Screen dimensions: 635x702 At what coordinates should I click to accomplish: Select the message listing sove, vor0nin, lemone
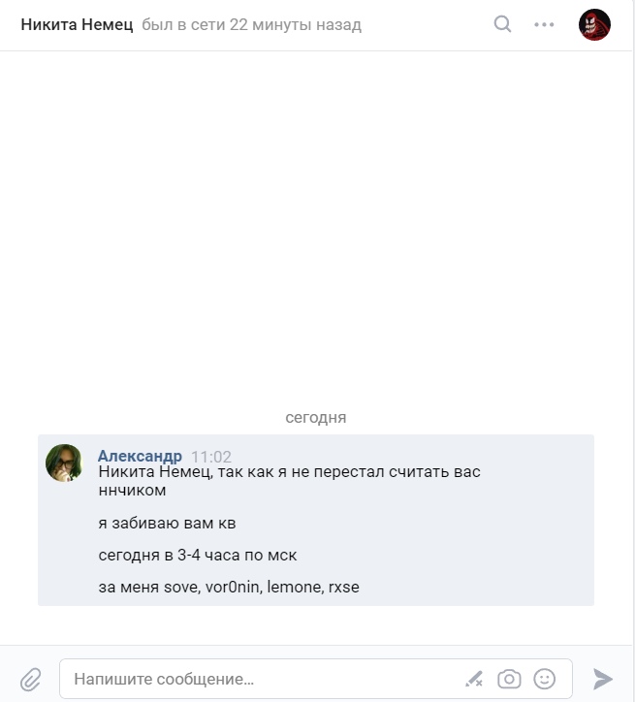[229, 587]
